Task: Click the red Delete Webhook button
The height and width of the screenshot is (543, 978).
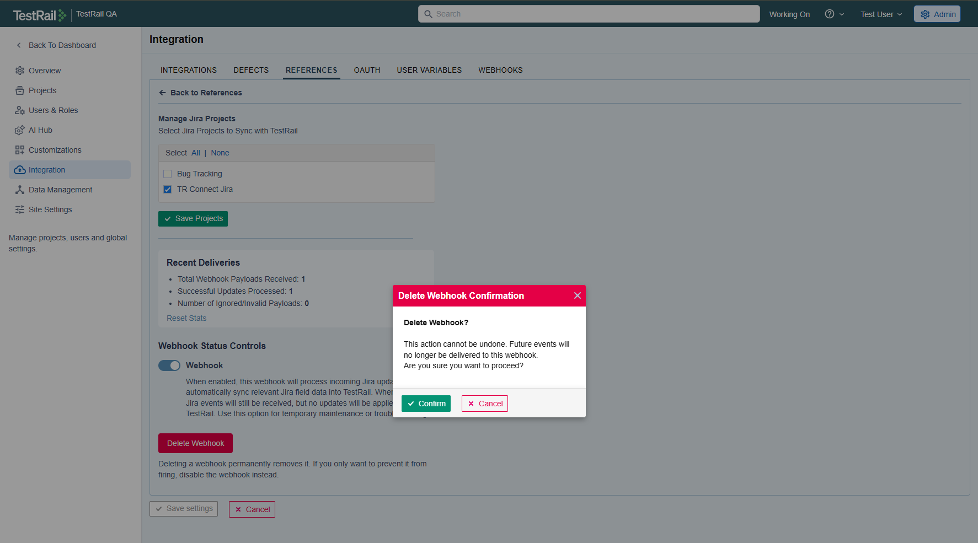Action: (x=195, y=443)
